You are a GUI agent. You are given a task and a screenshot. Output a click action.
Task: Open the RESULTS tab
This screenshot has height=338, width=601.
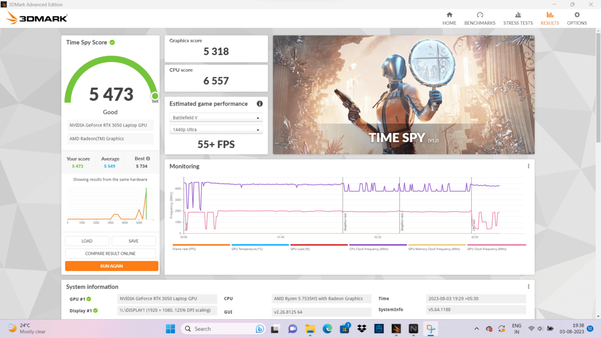550,18
